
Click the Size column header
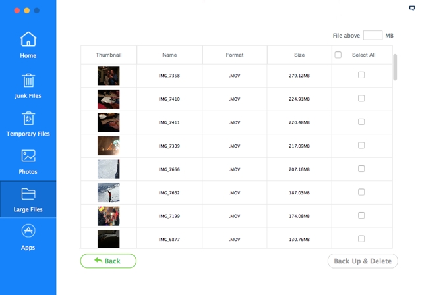(299, 55)
